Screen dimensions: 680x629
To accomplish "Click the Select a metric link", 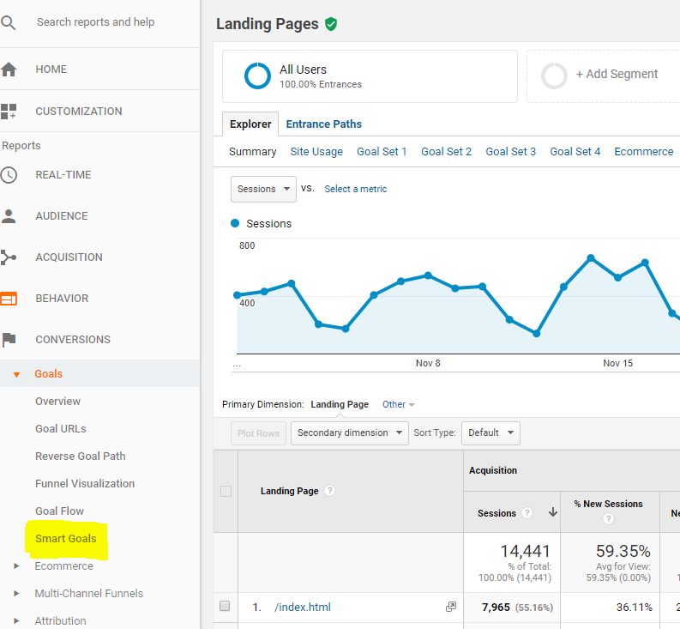I will (x=356, y=190).
